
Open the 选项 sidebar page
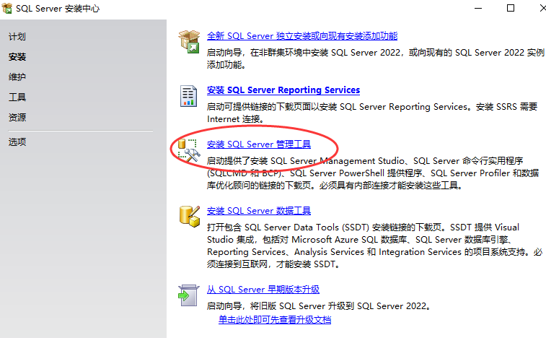coord(17,142)
